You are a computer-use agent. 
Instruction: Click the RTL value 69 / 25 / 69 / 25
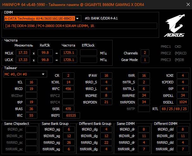(174, 109)
